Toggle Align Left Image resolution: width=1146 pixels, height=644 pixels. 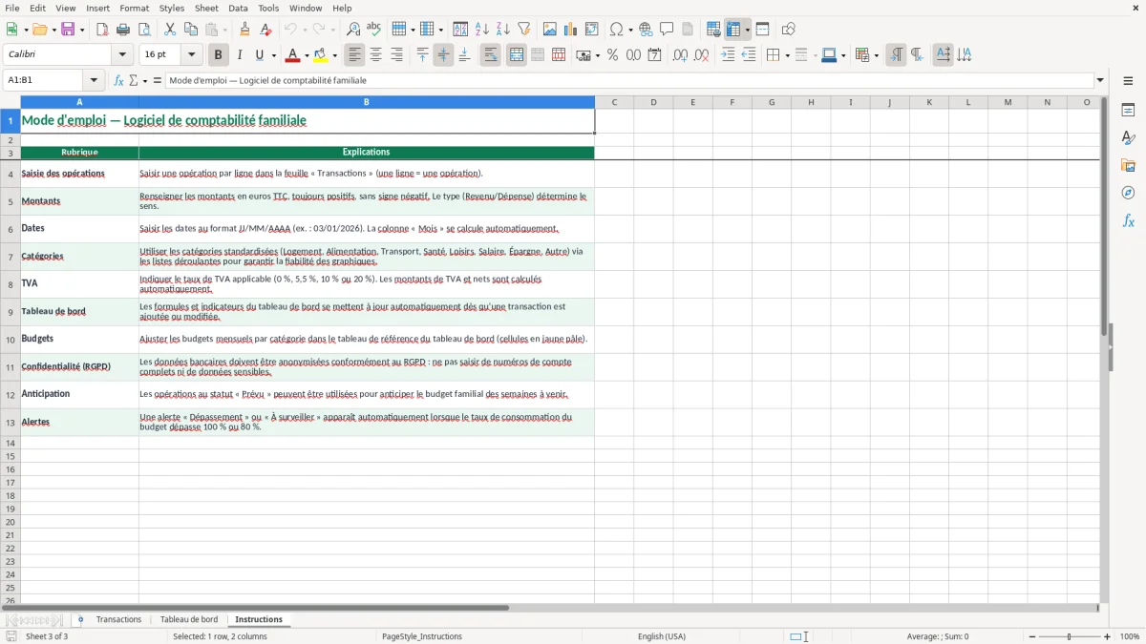tap(355, 55)
